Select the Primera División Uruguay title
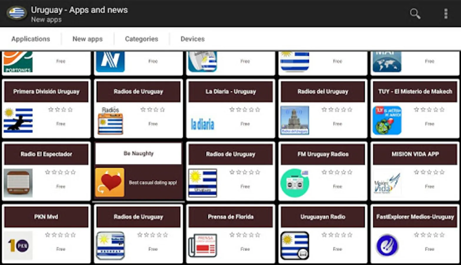This screenshot has height=265, width=461. coord(46,92)
